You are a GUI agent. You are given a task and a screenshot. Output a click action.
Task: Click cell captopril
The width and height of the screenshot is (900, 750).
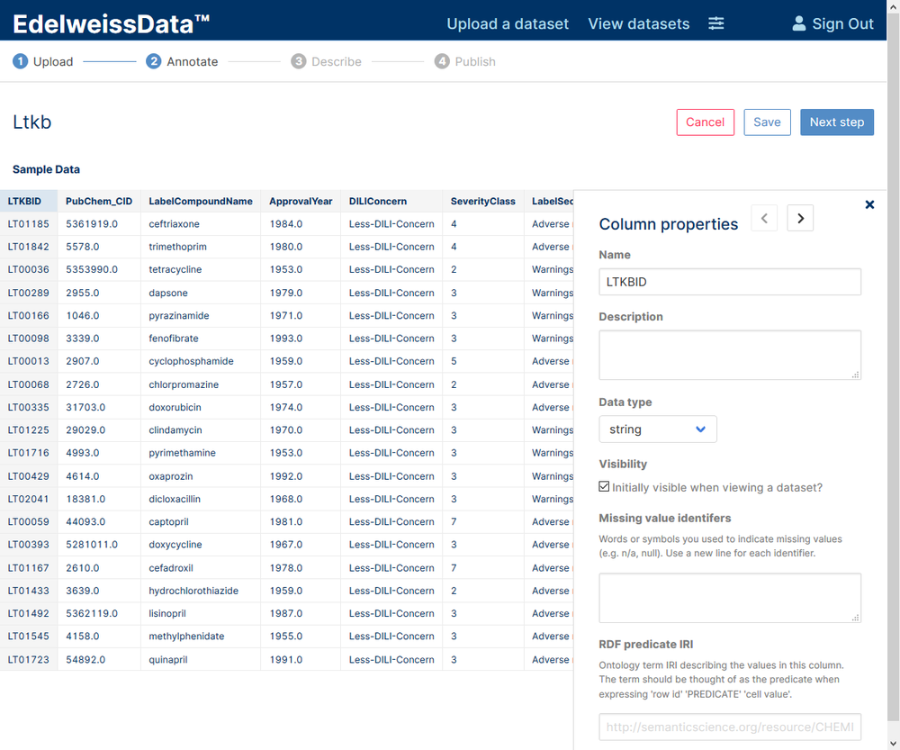(201, 521)
